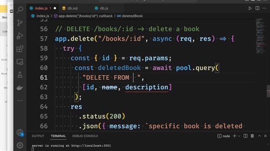Open Manage settings gear
The image size is (270, 151).
pyautogui.click(x=20, y=145)
